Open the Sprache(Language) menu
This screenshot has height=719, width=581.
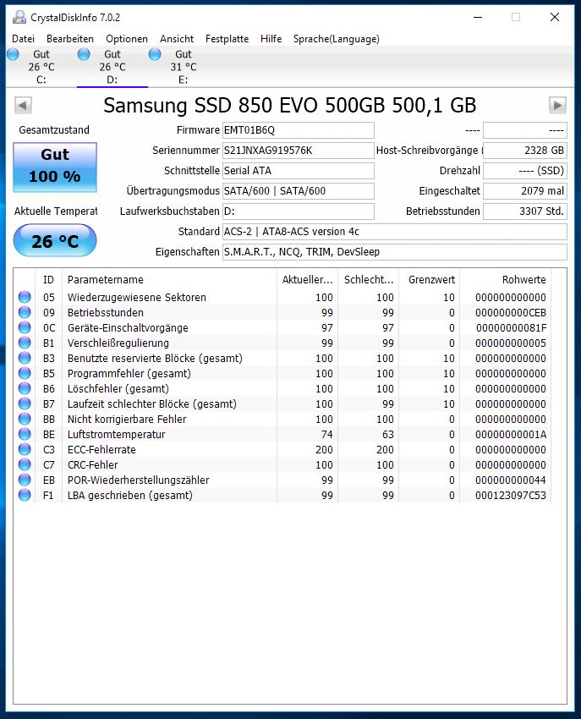pos(337,39)
